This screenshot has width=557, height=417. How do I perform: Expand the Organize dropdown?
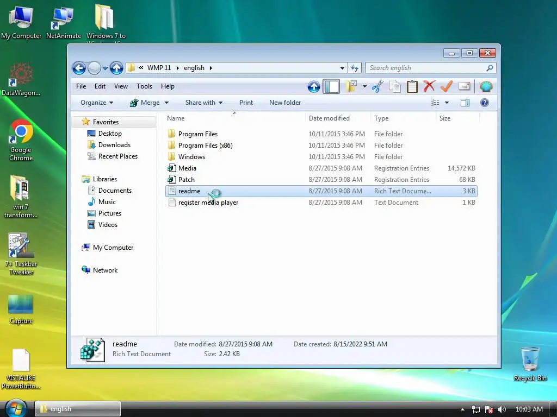click(x=97, y=103)
